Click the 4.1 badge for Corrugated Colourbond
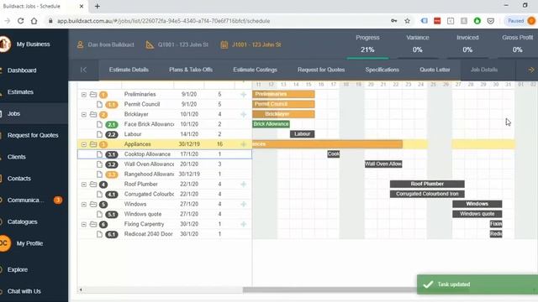This screenshot has width=538, height=302. click(x=112, y=195)
